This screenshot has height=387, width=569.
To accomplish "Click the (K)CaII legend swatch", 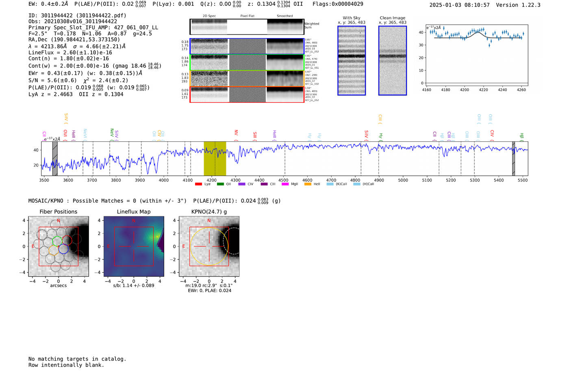I will click(x=330, y=184).
